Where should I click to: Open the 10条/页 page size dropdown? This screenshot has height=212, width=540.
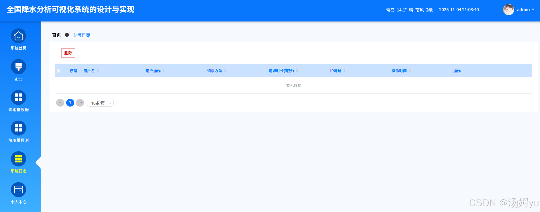coord(100,103)
